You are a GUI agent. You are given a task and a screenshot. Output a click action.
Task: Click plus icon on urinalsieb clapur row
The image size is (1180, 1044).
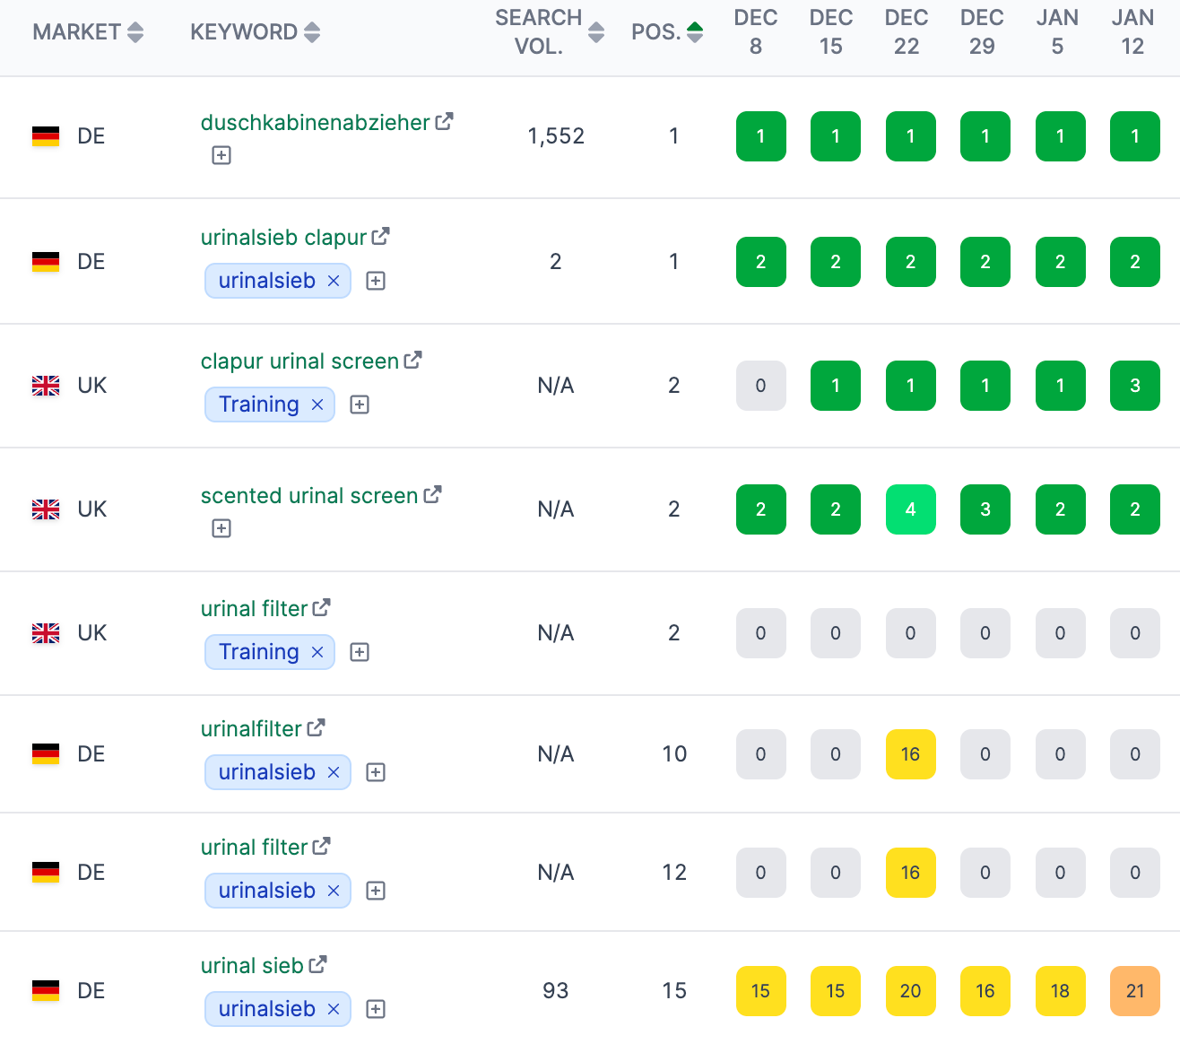pyautogui.click(x=376, y=281)
